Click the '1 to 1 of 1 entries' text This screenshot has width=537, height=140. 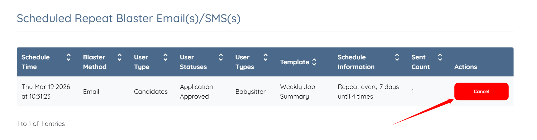point(41,124)
